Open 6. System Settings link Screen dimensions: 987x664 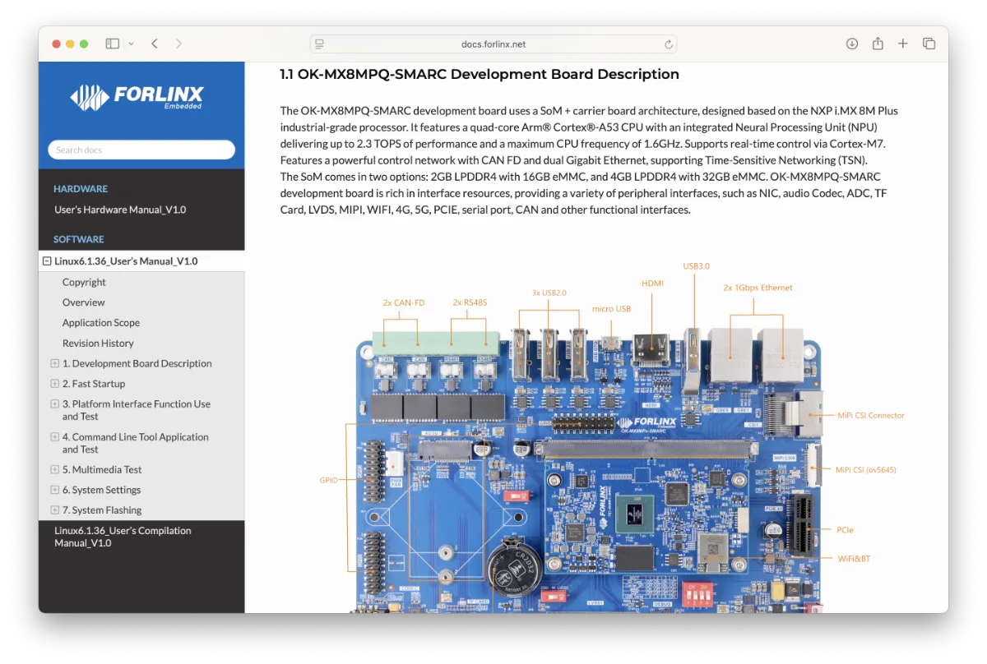[x=102, y=490]
